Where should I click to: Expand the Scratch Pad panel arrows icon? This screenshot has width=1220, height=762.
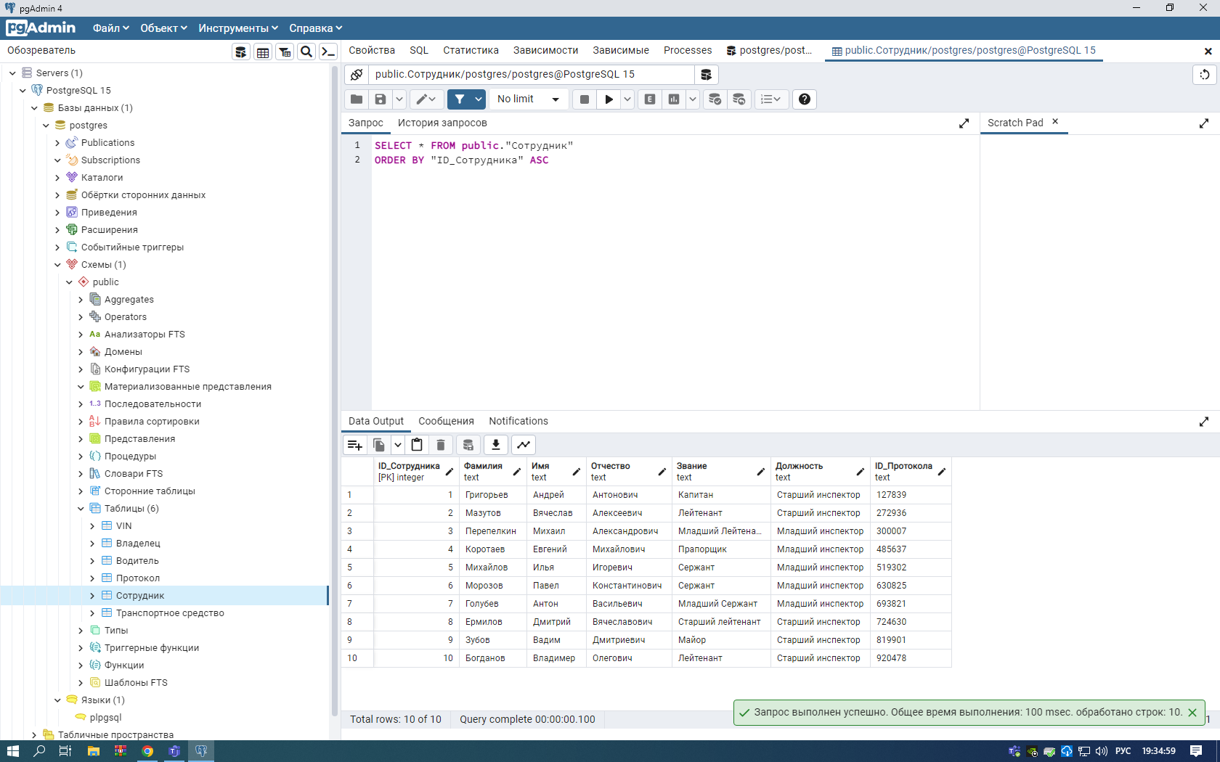(1204, 123)
